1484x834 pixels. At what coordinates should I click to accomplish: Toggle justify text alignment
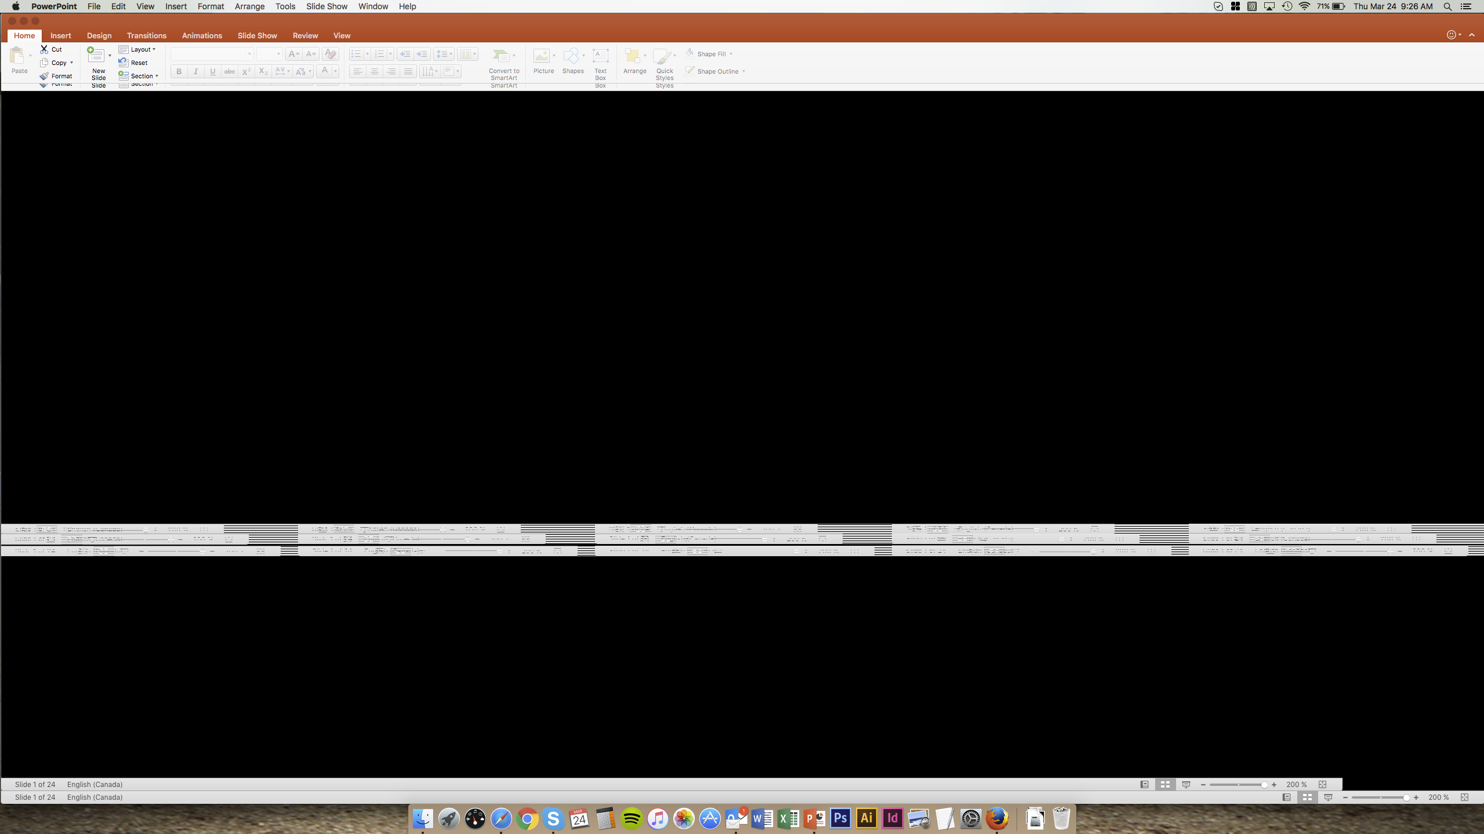[x=408, y=71]
